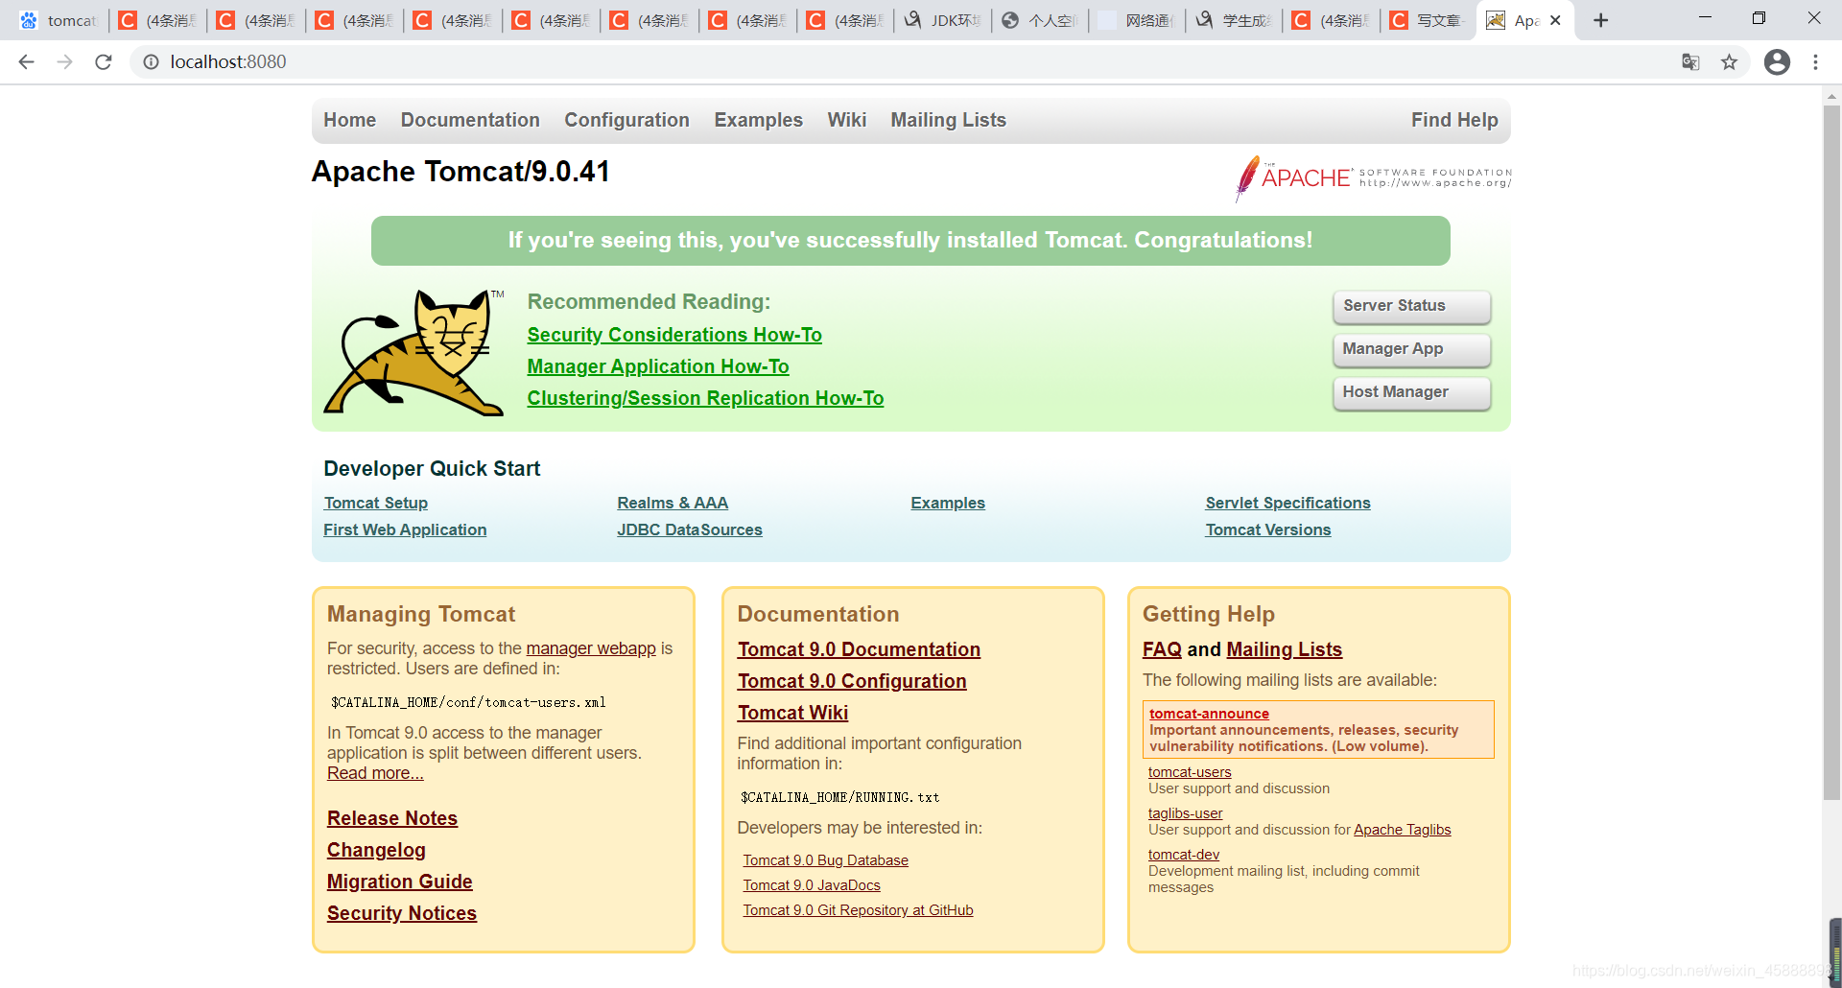Switch to the 个人空间 tab

tap(1042, 20)
